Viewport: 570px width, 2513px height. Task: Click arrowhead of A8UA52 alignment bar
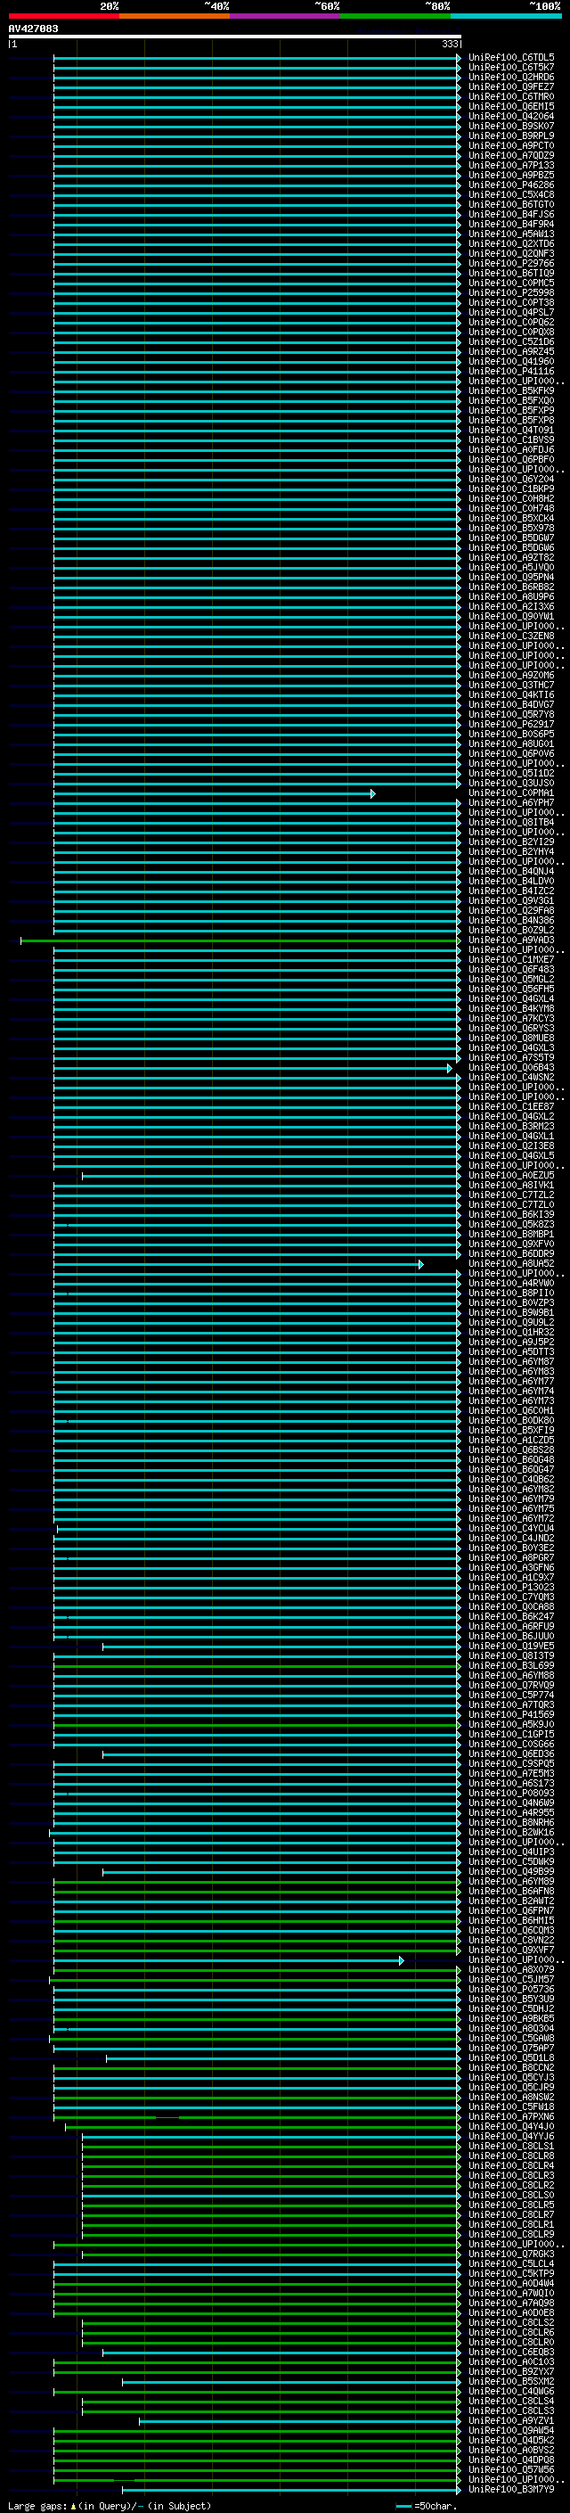[x=421, y=1264]
